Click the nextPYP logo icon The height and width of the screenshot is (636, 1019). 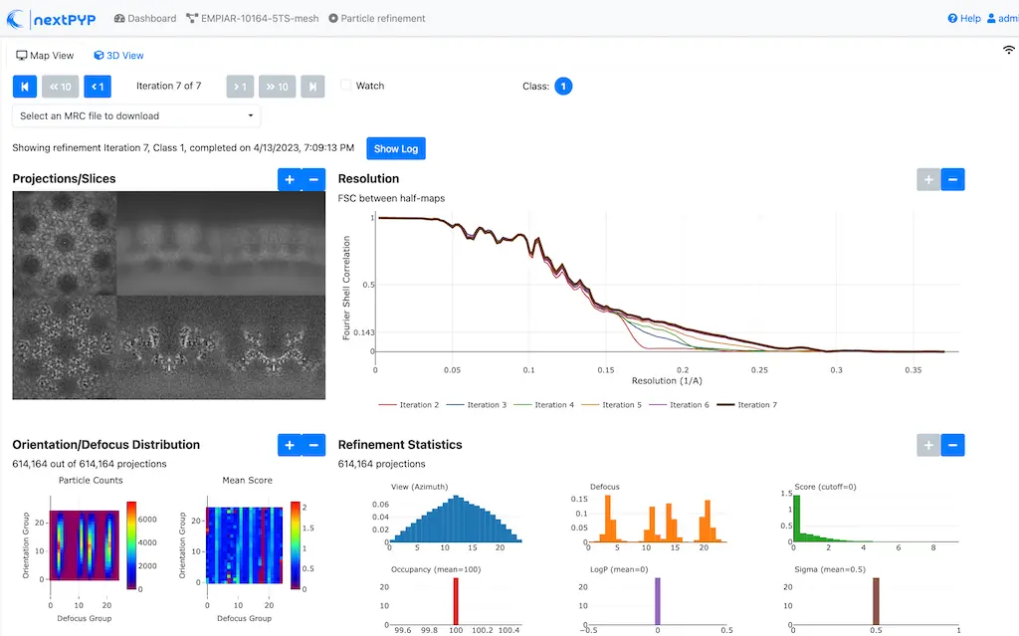pos(17,18)
